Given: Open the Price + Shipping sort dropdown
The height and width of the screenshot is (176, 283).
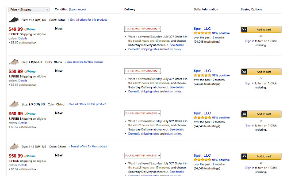Looking at the screenshot, I should click(29, 10).
